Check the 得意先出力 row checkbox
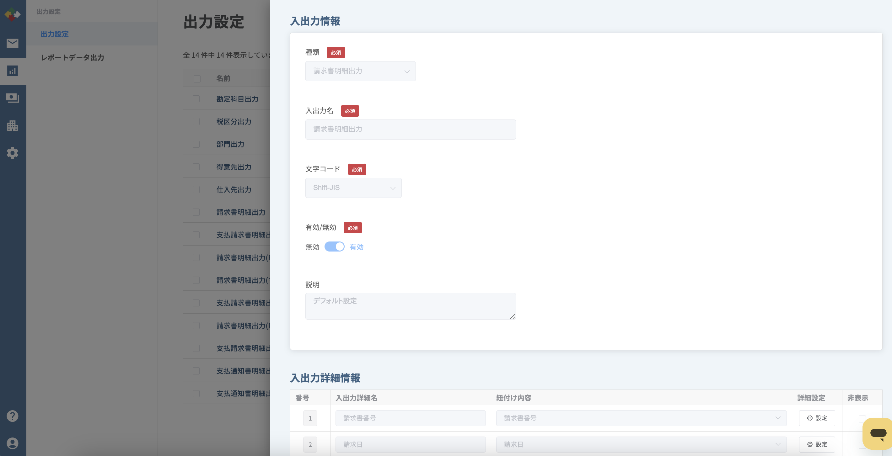This screenshot has width=892, height=456. 196,167
